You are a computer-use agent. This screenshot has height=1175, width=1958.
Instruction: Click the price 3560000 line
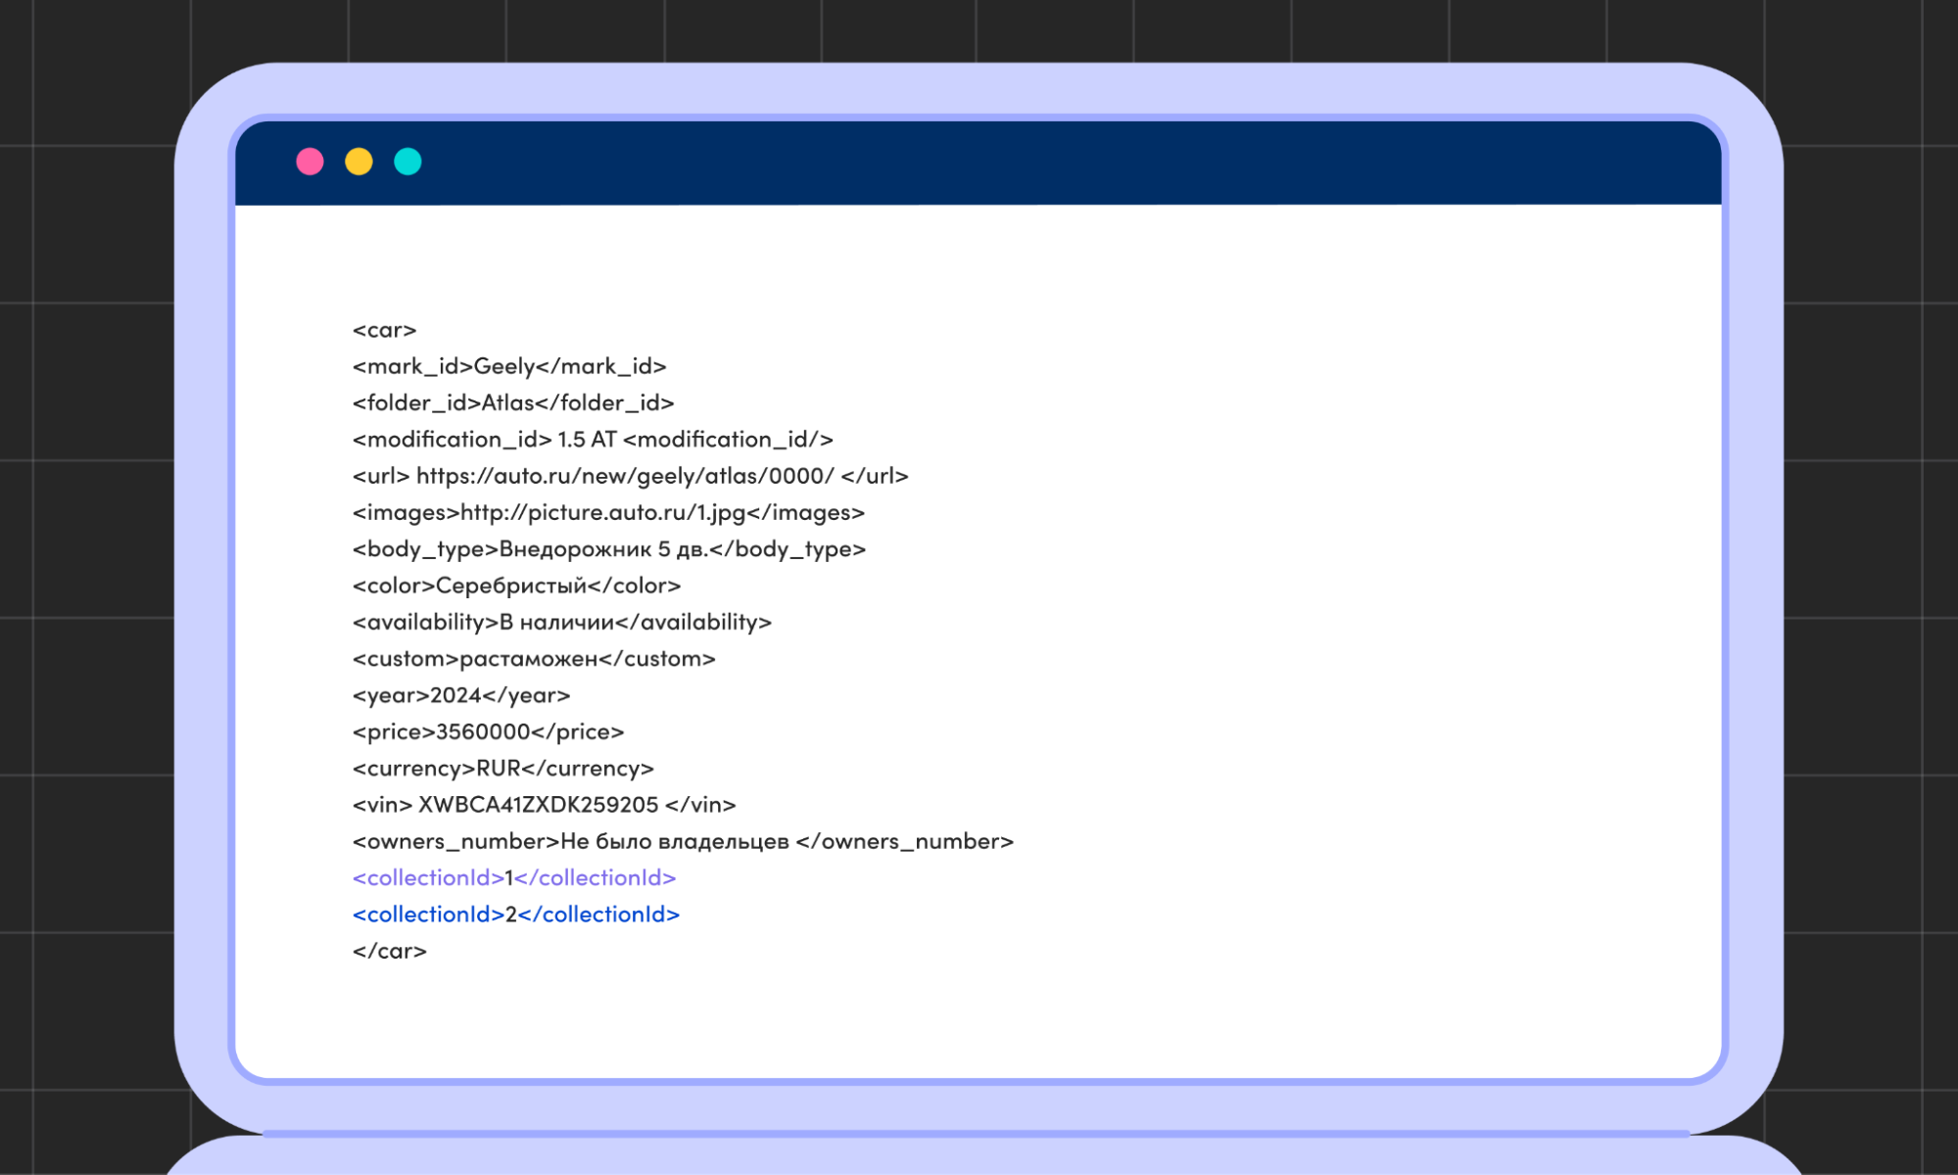pyautogui.click(x=488, y=731)
